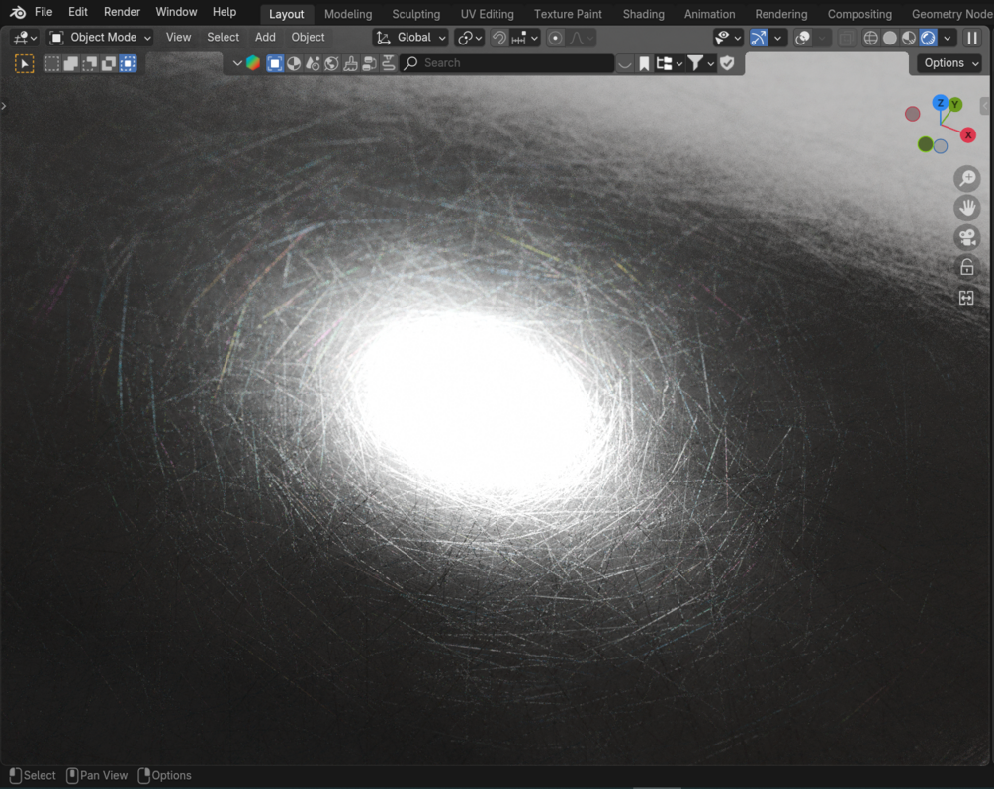Open the selectability and visibility dropdown
Viewport: 994px width, 789px height.
point(728,38)
